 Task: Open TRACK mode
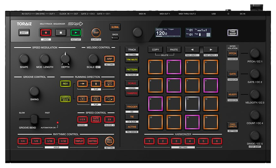pyautogui.click(x=132, y=50)
